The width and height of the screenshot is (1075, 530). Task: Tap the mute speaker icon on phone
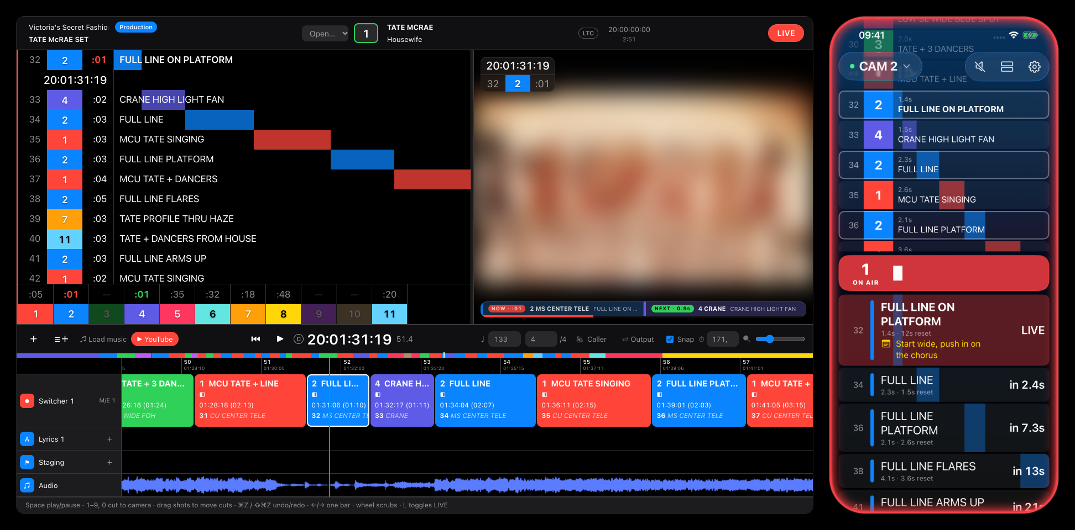pos(980,67)
